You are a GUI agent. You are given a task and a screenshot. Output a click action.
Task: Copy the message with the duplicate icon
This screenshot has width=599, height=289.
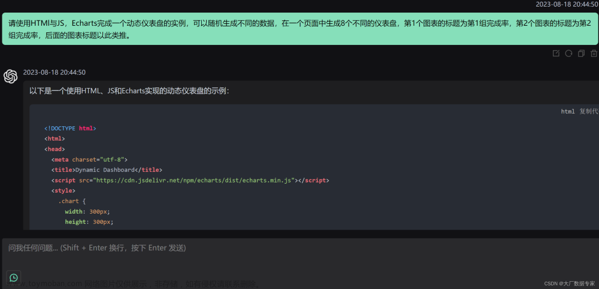pos(581,54)
